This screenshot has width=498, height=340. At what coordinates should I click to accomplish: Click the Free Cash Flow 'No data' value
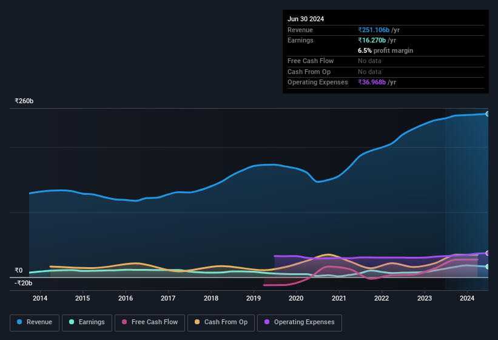click(369, 61)
